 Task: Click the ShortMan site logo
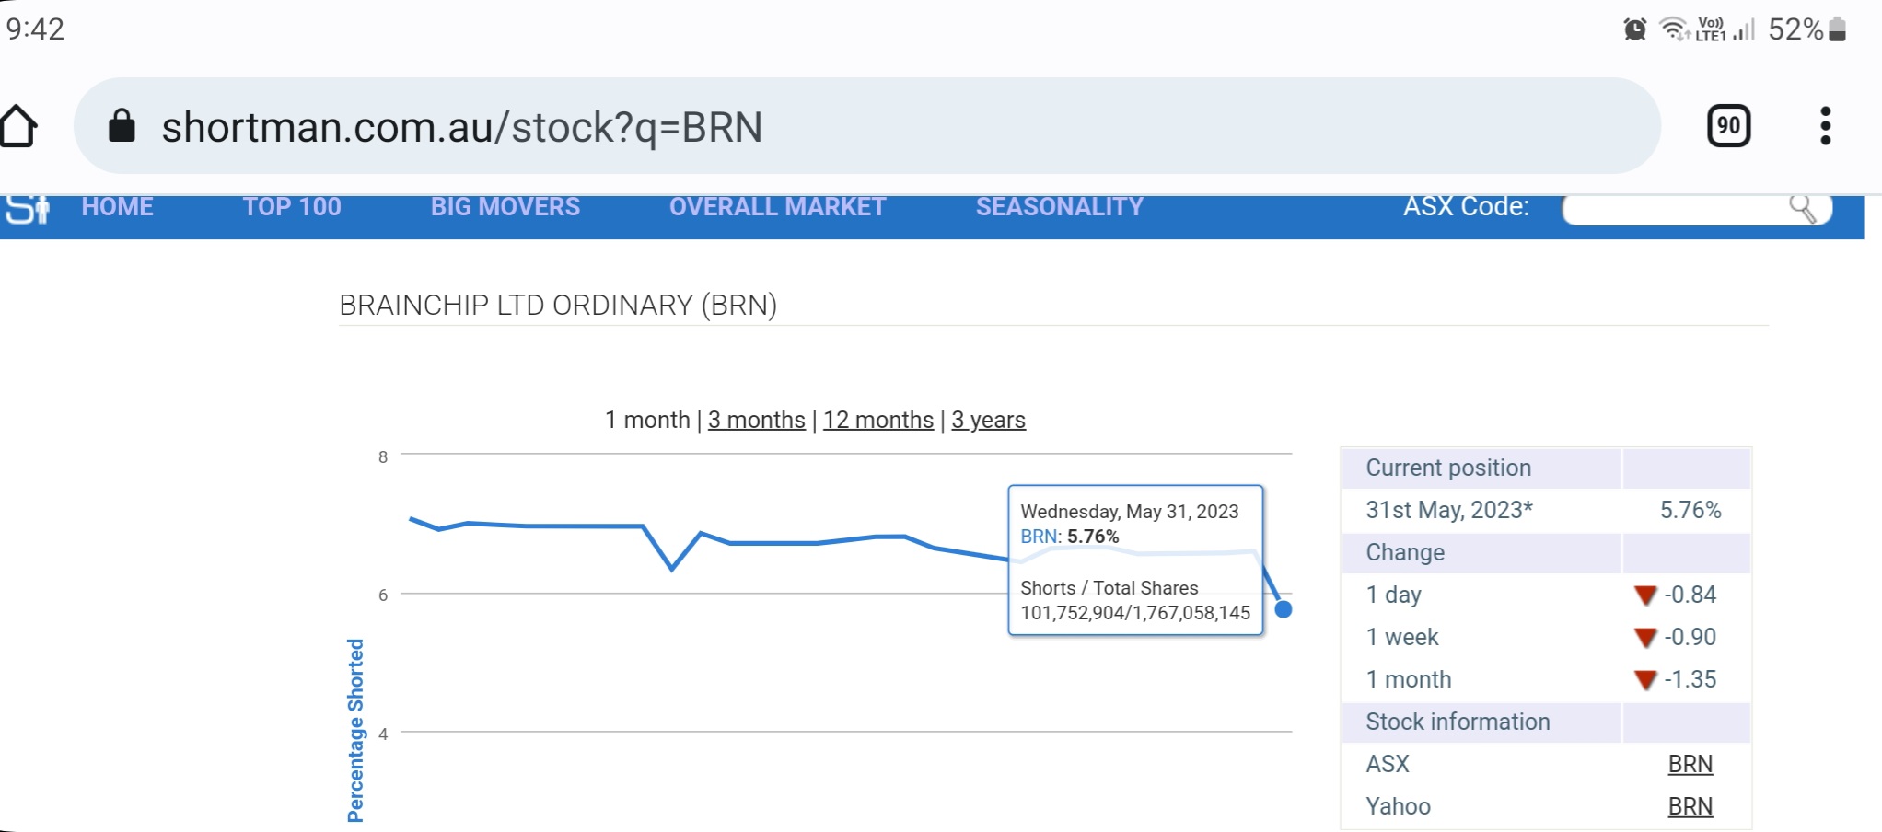pos(28,209)
